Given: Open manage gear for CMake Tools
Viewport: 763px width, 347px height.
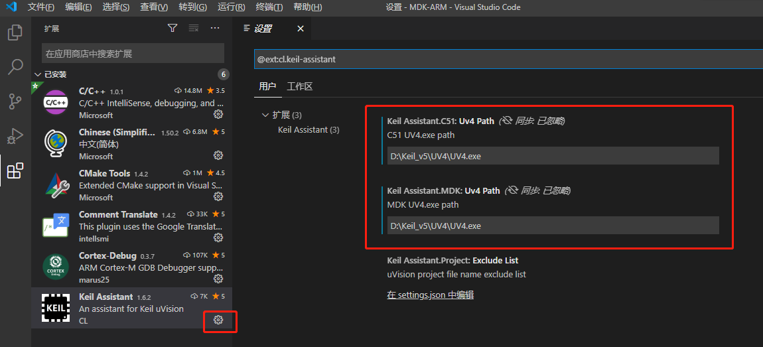Looking at the screenshot, I should click(218, 196).
